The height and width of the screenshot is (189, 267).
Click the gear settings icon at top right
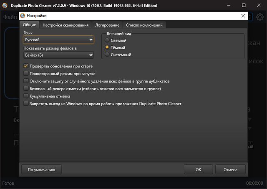pos(260,17)
